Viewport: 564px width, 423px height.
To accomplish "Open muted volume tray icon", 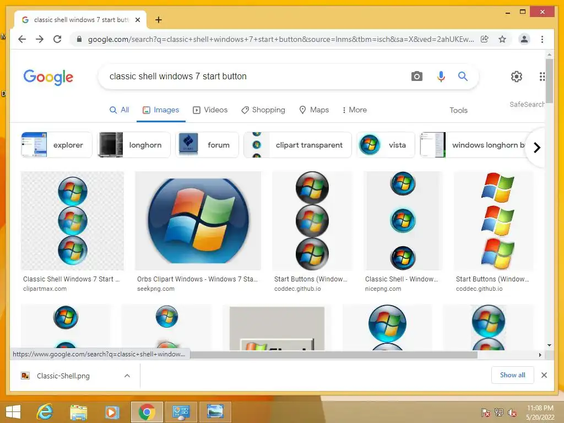I will 512,412.
